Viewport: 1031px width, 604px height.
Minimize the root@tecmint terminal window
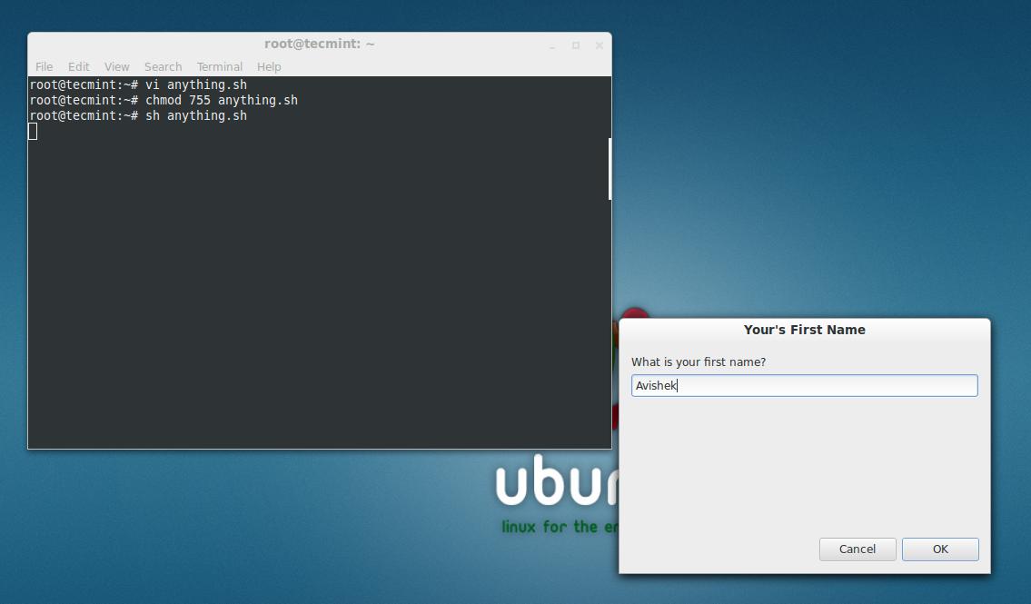(552, 45)
